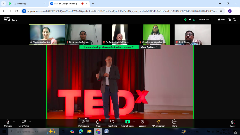Image resolution: width=240 pixels, height=135 pixels.
Task: Open the YouTube live stream dropdown
Action: pyautogui.click(x=203, y=20)
